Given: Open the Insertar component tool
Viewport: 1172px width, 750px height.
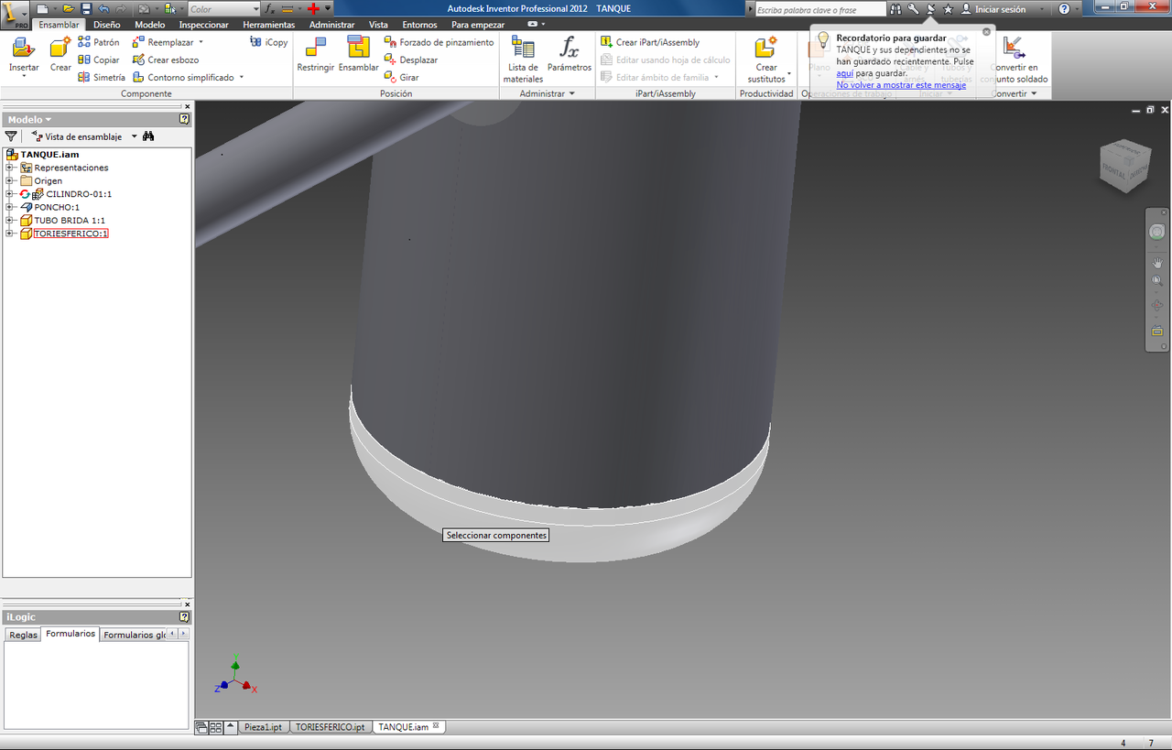Looking at the screenshot, I should pos(24,56).
